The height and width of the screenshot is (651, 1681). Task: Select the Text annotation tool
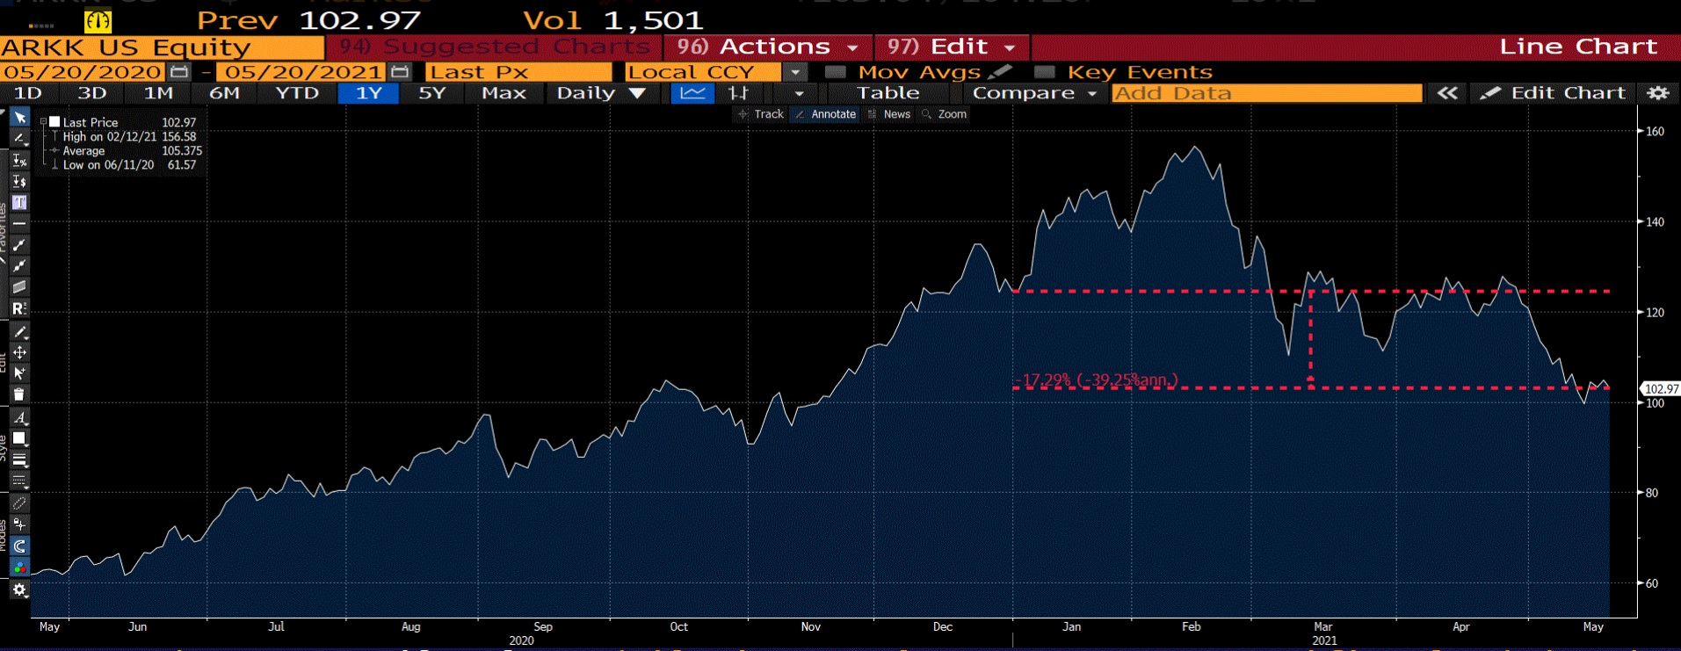click(19, 203)
